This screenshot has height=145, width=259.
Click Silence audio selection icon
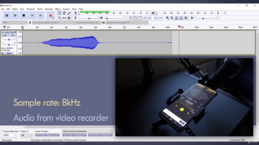tap(149, 18)
